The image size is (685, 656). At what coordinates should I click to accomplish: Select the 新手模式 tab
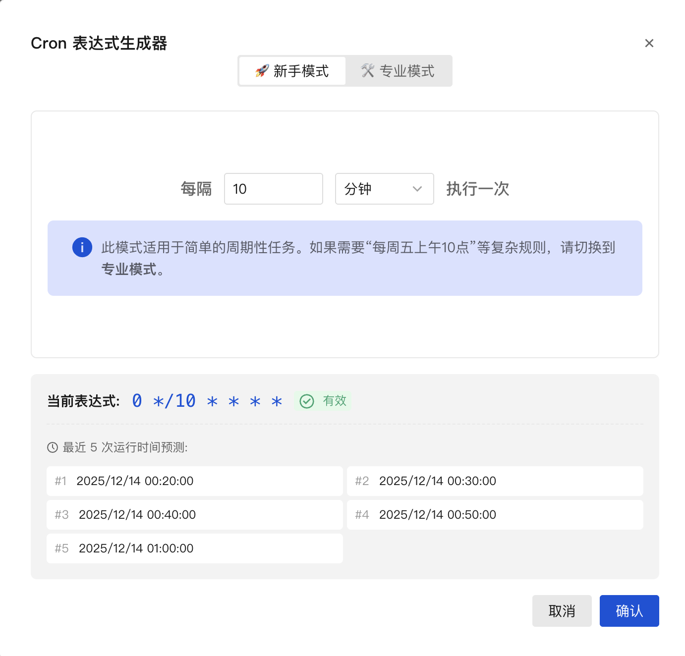tap(292, 71)
